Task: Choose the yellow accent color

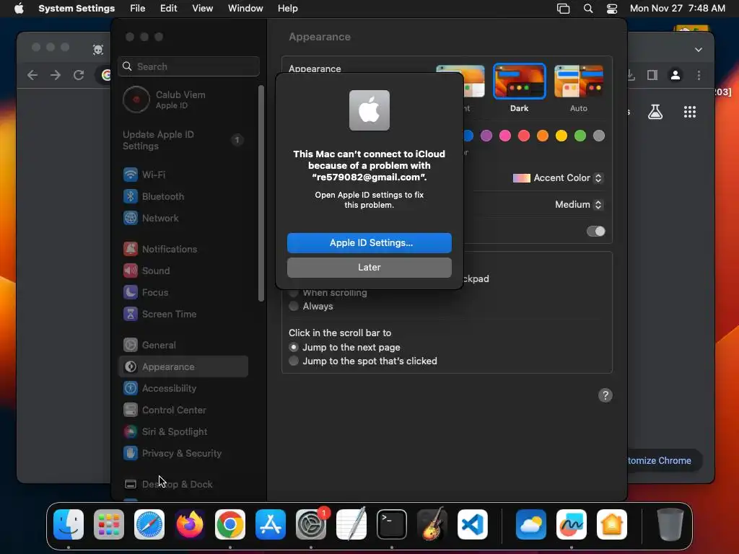Action: (x=561, y=136)
